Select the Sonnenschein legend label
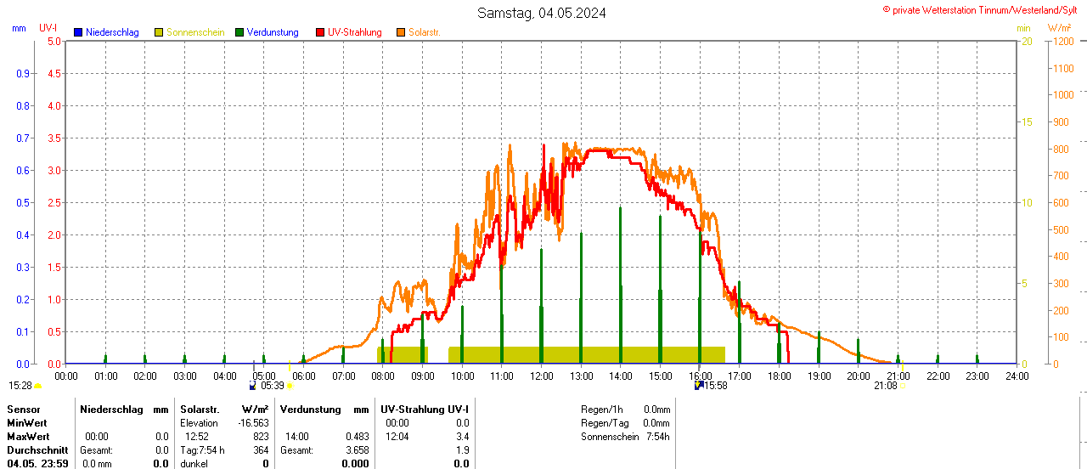The image size is (1087, 469). pyautogui.click(x=195, y=32)
